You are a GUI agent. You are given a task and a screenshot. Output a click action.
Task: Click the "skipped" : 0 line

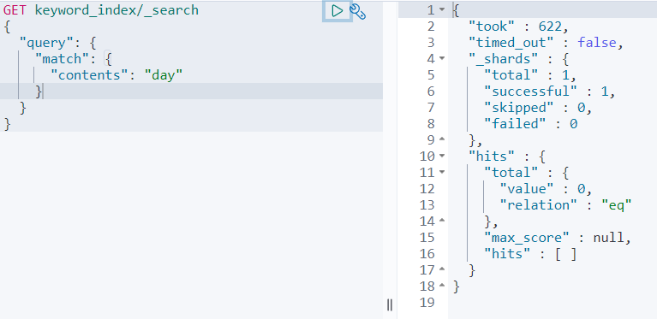538,108
